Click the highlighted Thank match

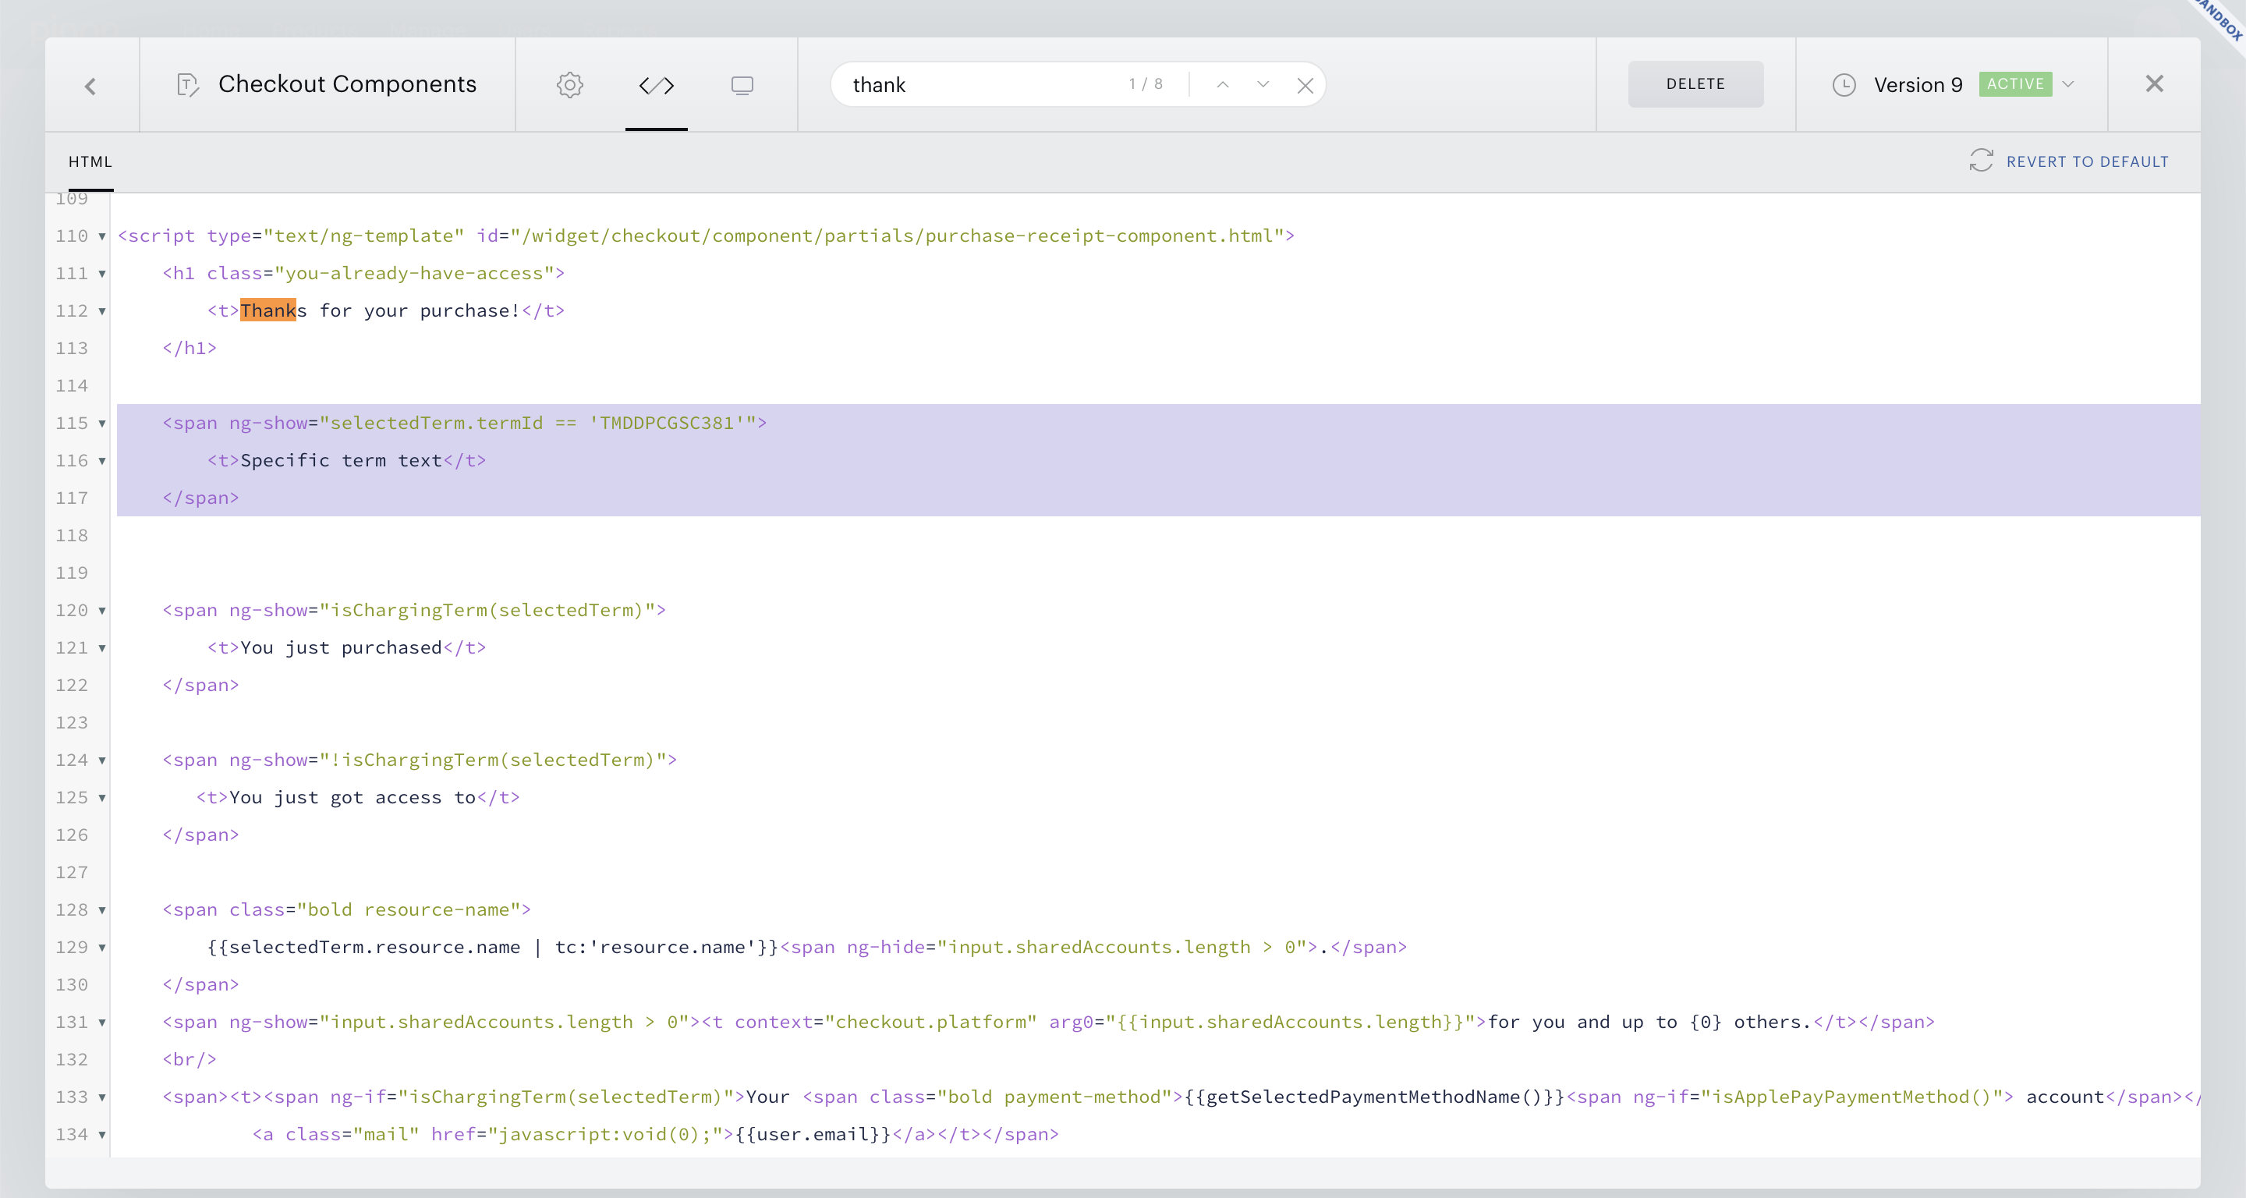(267, 310)
